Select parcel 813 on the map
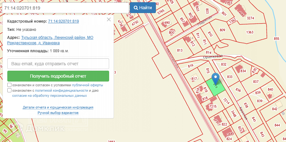The height and width of the screenshot is (142, 286). pyautogui.click(x=180, y=50)
